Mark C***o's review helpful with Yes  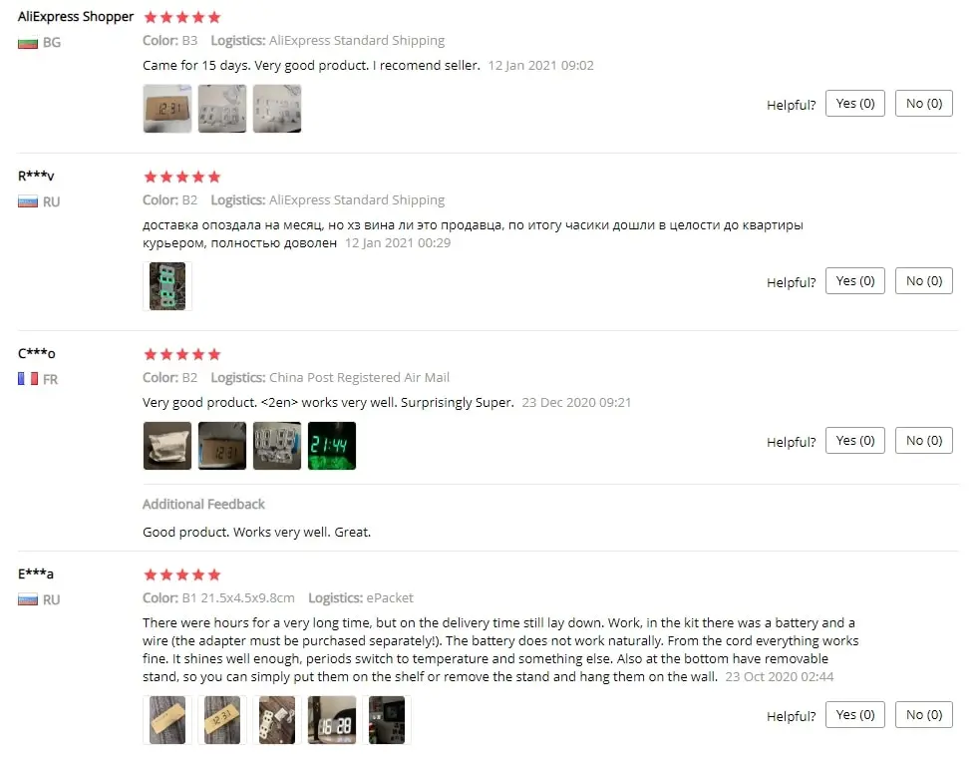point(855,441)
